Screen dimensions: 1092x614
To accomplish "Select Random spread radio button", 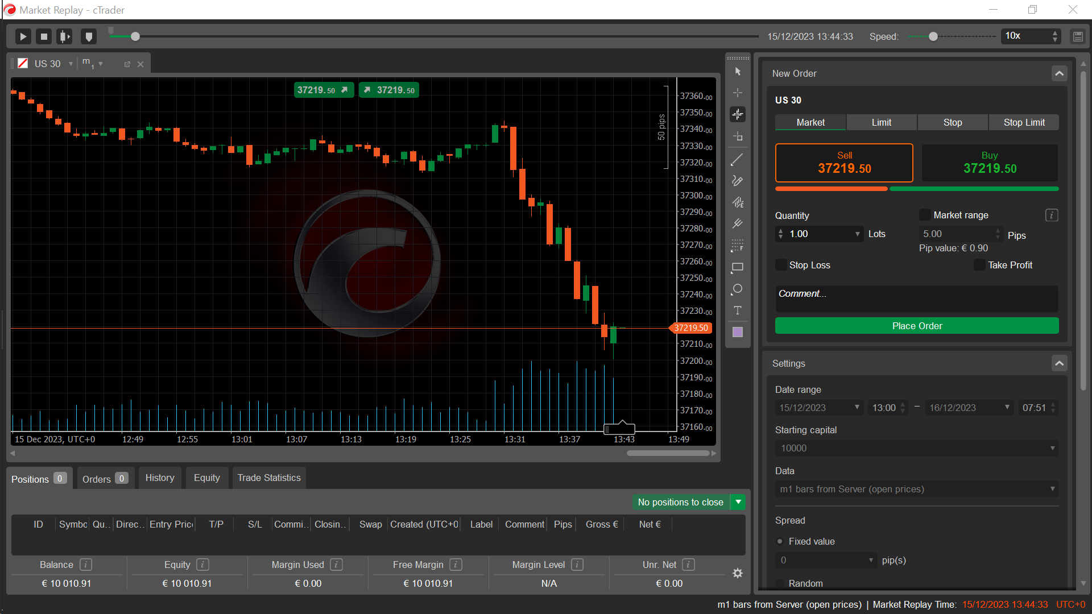I will click(x=780, y=583).
